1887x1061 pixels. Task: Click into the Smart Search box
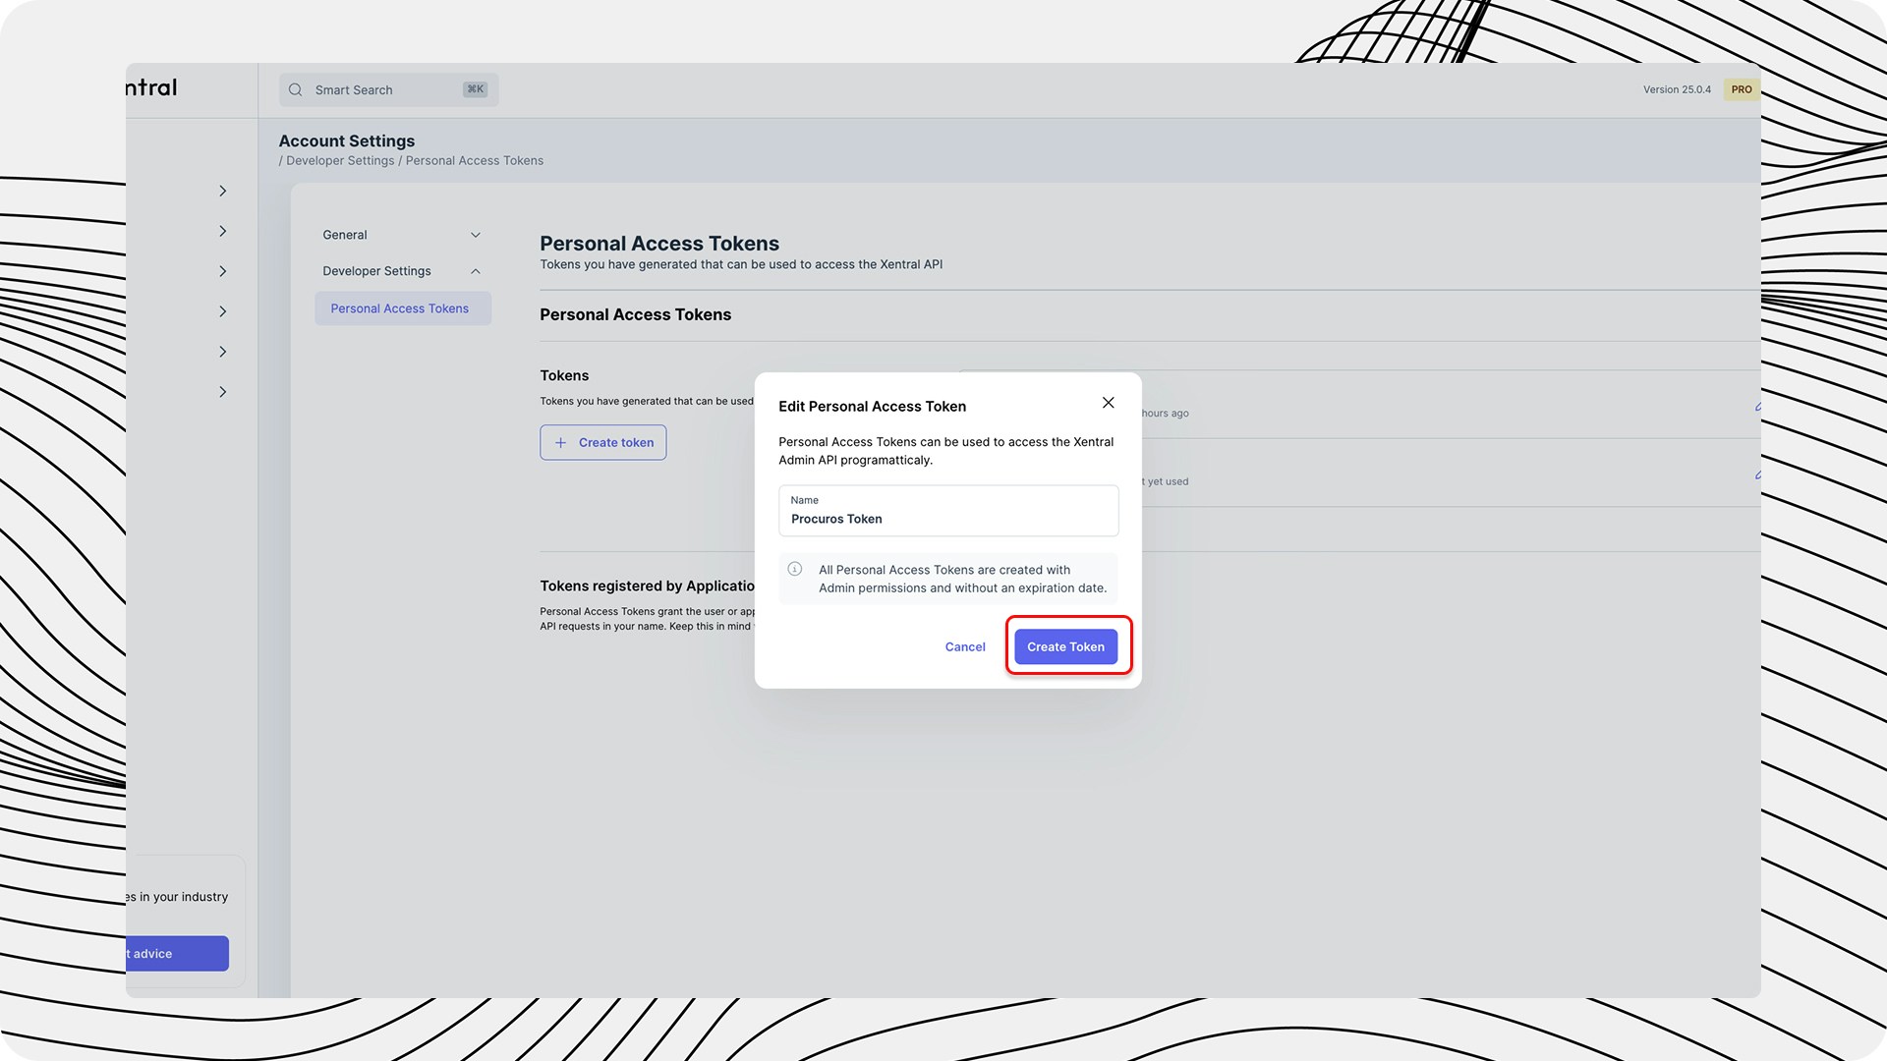[x=383, y=89]
